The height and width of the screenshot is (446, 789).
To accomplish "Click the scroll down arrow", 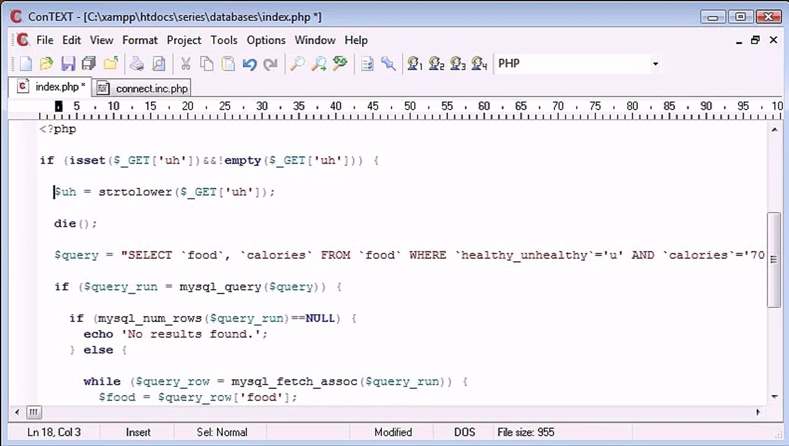I will click(774, 396).
